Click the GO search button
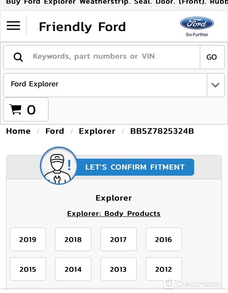The width and height of the screenshot is (228, 293). [x=212, y=57]
